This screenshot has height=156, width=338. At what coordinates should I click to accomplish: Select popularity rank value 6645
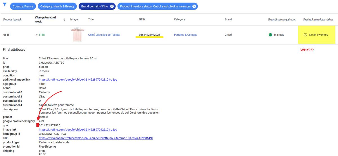(x=6, y=35)
